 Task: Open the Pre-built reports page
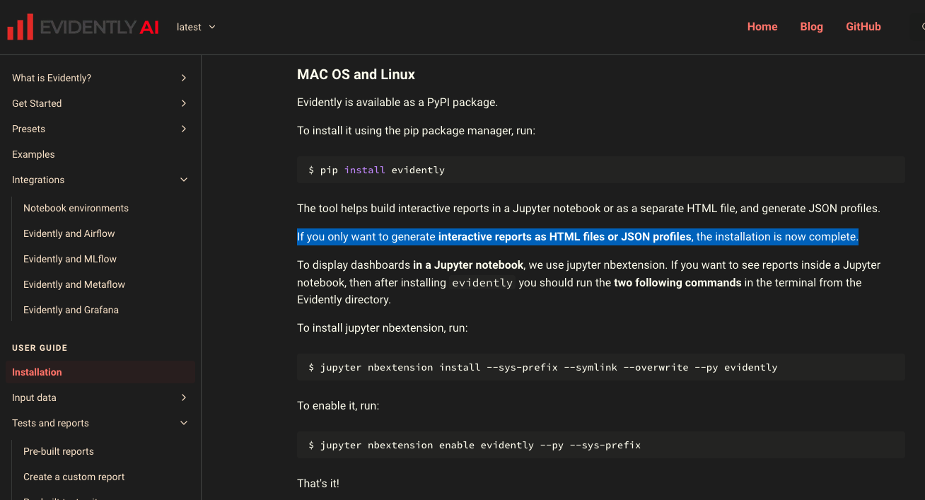(x=59, y=451)
